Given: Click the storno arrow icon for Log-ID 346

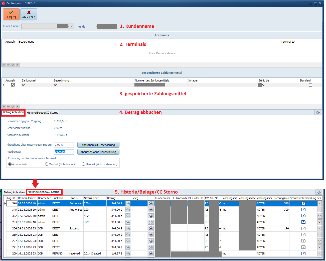Looking at the screenshot, I should [x=128, y=203].
